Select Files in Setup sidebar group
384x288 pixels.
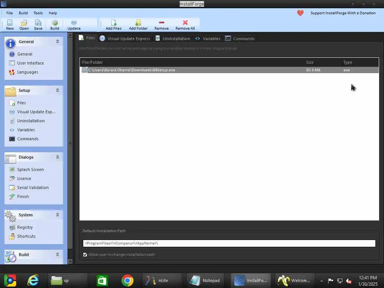(x=17, y=103)
